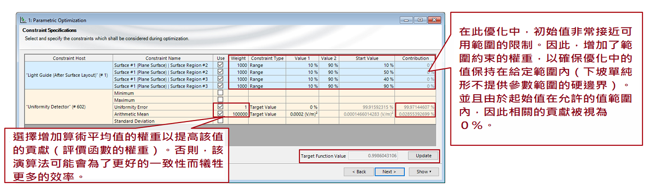Select the "Uniformity Detector" (# 602) host cell
This screenshot has width=647, height=187.
(x=69, y=107)
